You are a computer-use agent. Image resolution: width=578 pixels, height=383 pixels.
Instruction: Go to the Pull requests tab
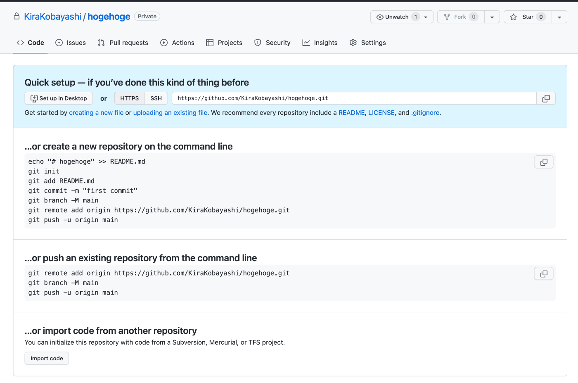(123, 43)
